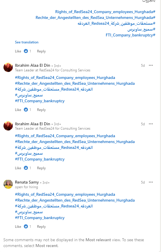
Task: Open more options on first Ibrahim comment
Action: (x=151, y=65)
